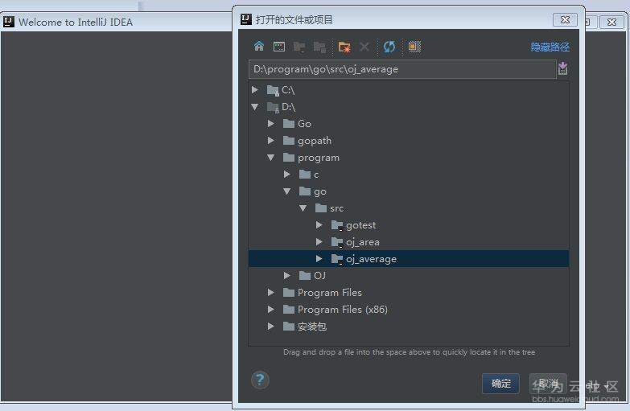This screenshot has height=411, width=630.
Task: Expand the oj_average folder arrow
Action: point(319,259)
